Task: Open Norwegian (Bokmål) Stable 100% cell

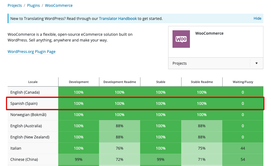Action: pos(161,115)
